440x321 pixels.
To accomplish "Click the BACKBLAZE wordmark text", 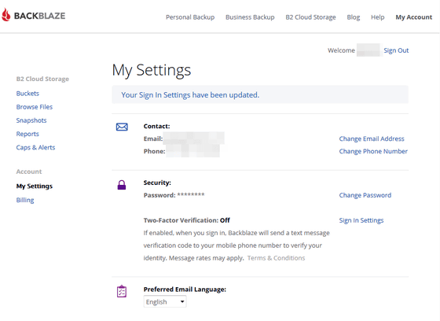I will (39, 16).
